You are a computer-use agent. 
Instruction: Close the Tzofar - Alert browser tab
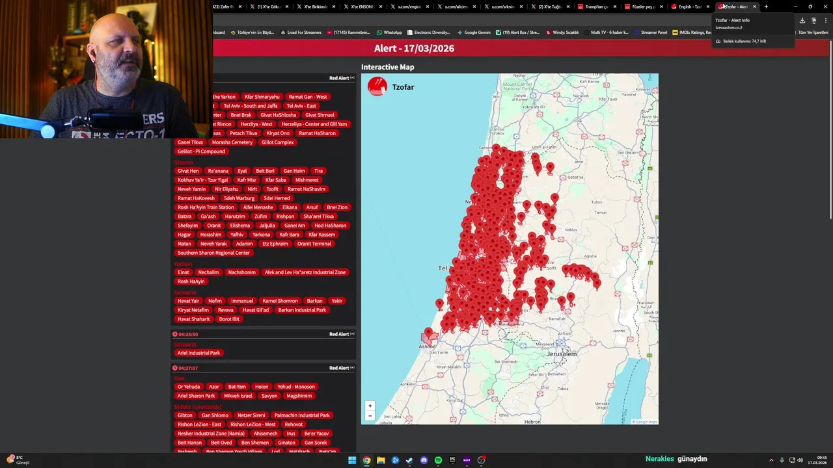click(754, 6)
